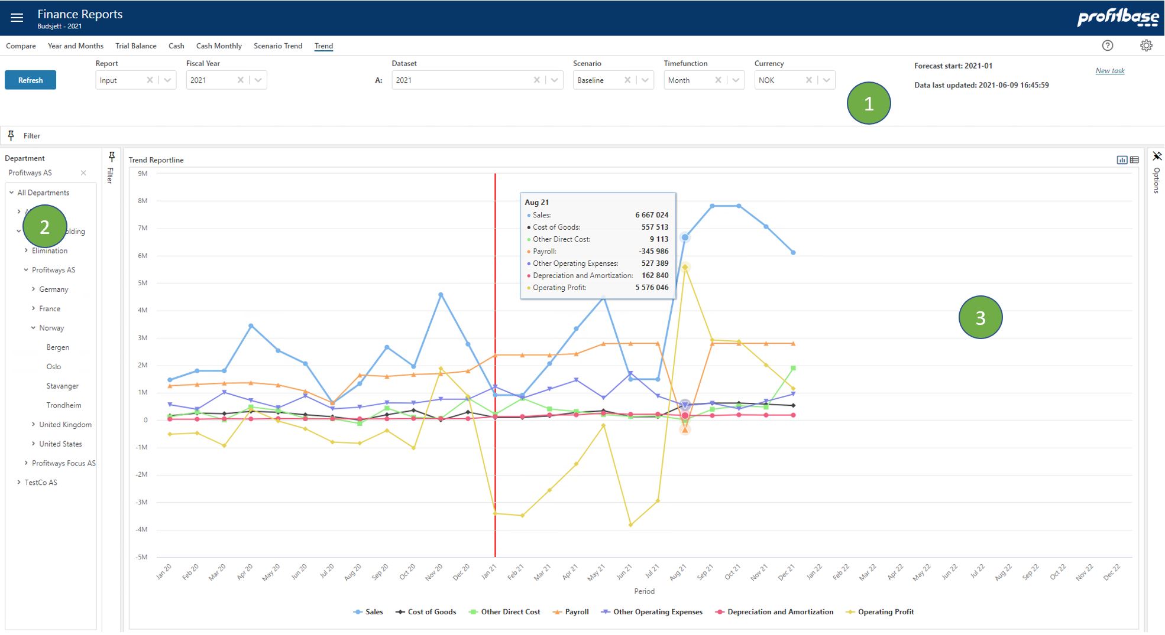The height and width of the screenshot is (635, 1165).
Task: Open the settings gear icon
Action: (x=1146, y=45)
